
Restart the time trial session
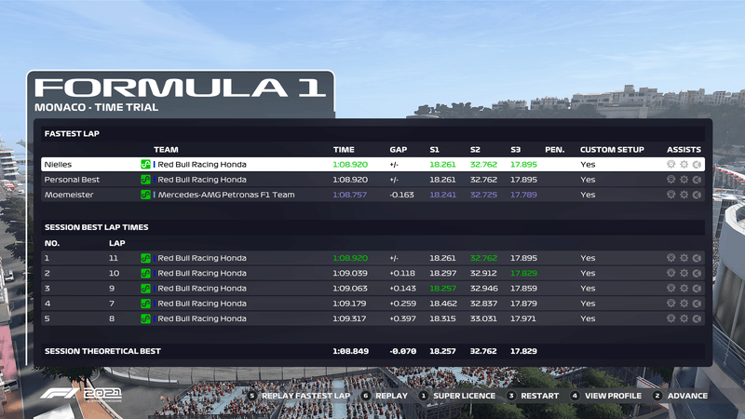pyautogui.click(x=533, y=396)
